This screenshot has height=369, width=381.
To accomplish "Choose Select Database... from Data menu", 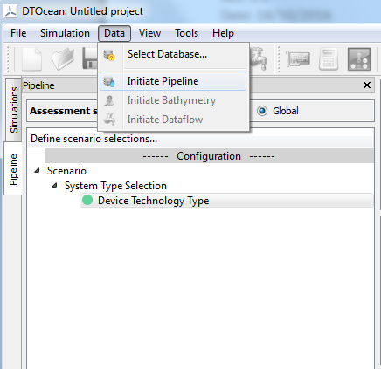I will pyautogui.click(x=173, y=54).
